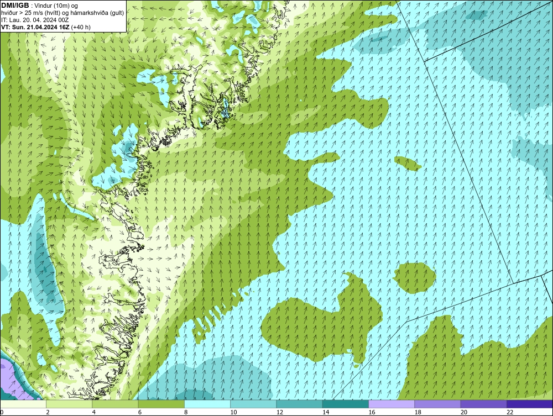Click the 6–8 m/s olive green legend swatch

161,404
